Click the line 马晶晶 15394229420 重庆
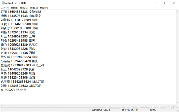179x112 pixels. click(19, 61)
